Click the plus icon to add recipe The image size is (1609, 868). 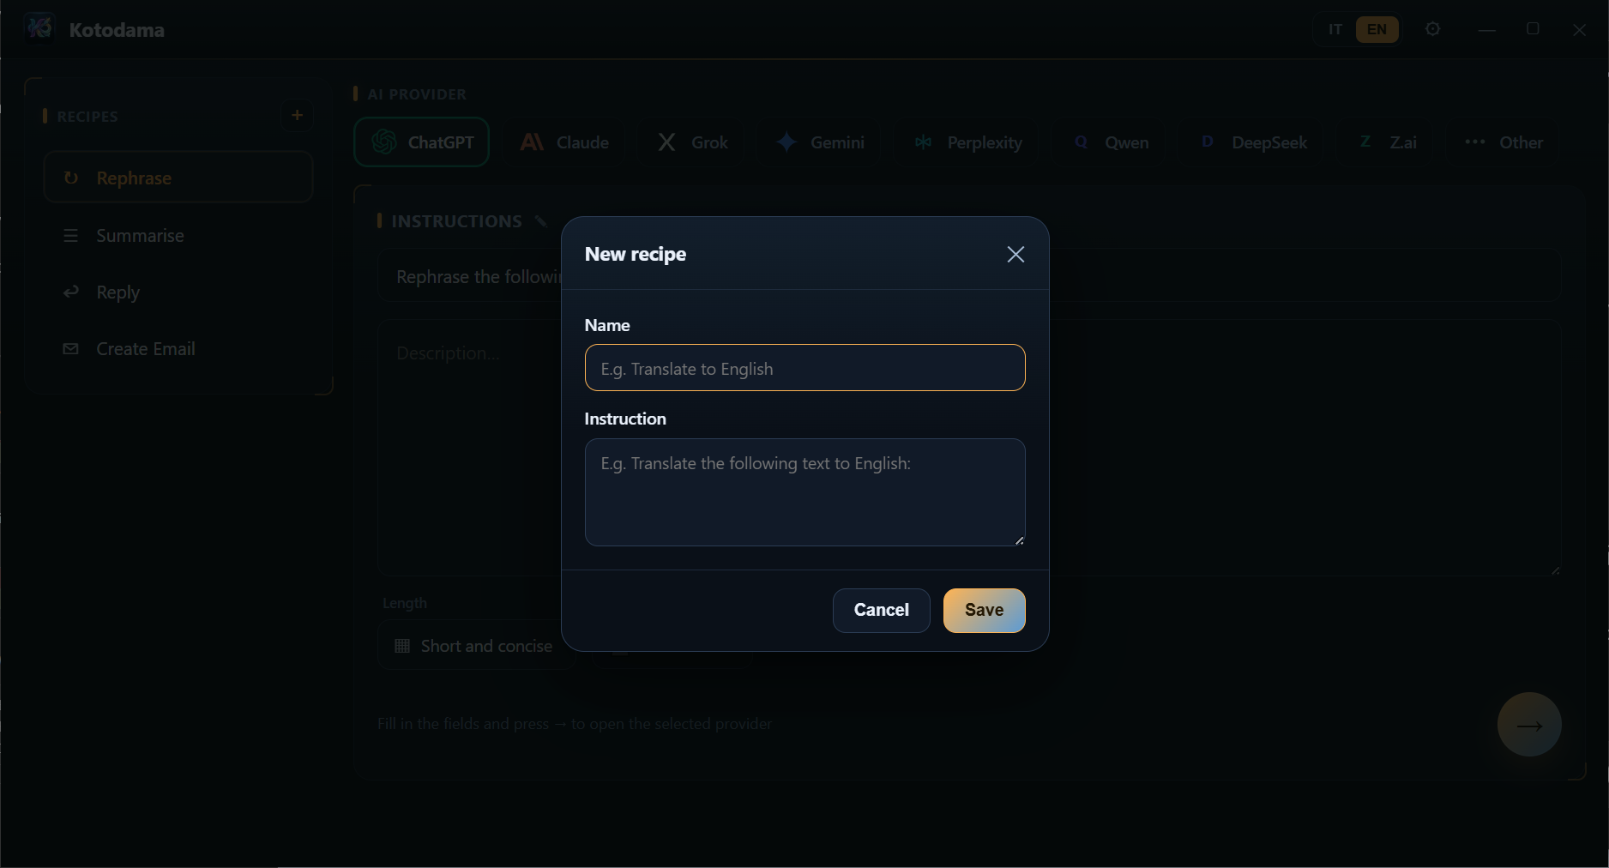297,115
